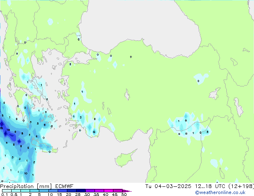
Task: Click the 45–50 mm legend color box
Action: [x=118, y=191]
